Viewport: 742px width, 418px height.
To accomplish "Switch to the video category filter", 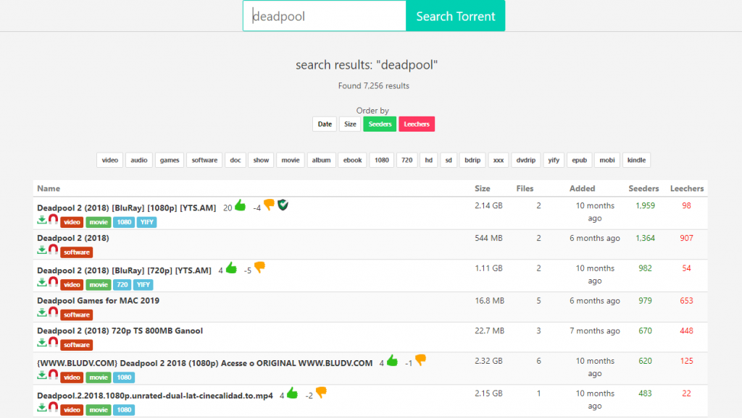I will coord(109,160).
